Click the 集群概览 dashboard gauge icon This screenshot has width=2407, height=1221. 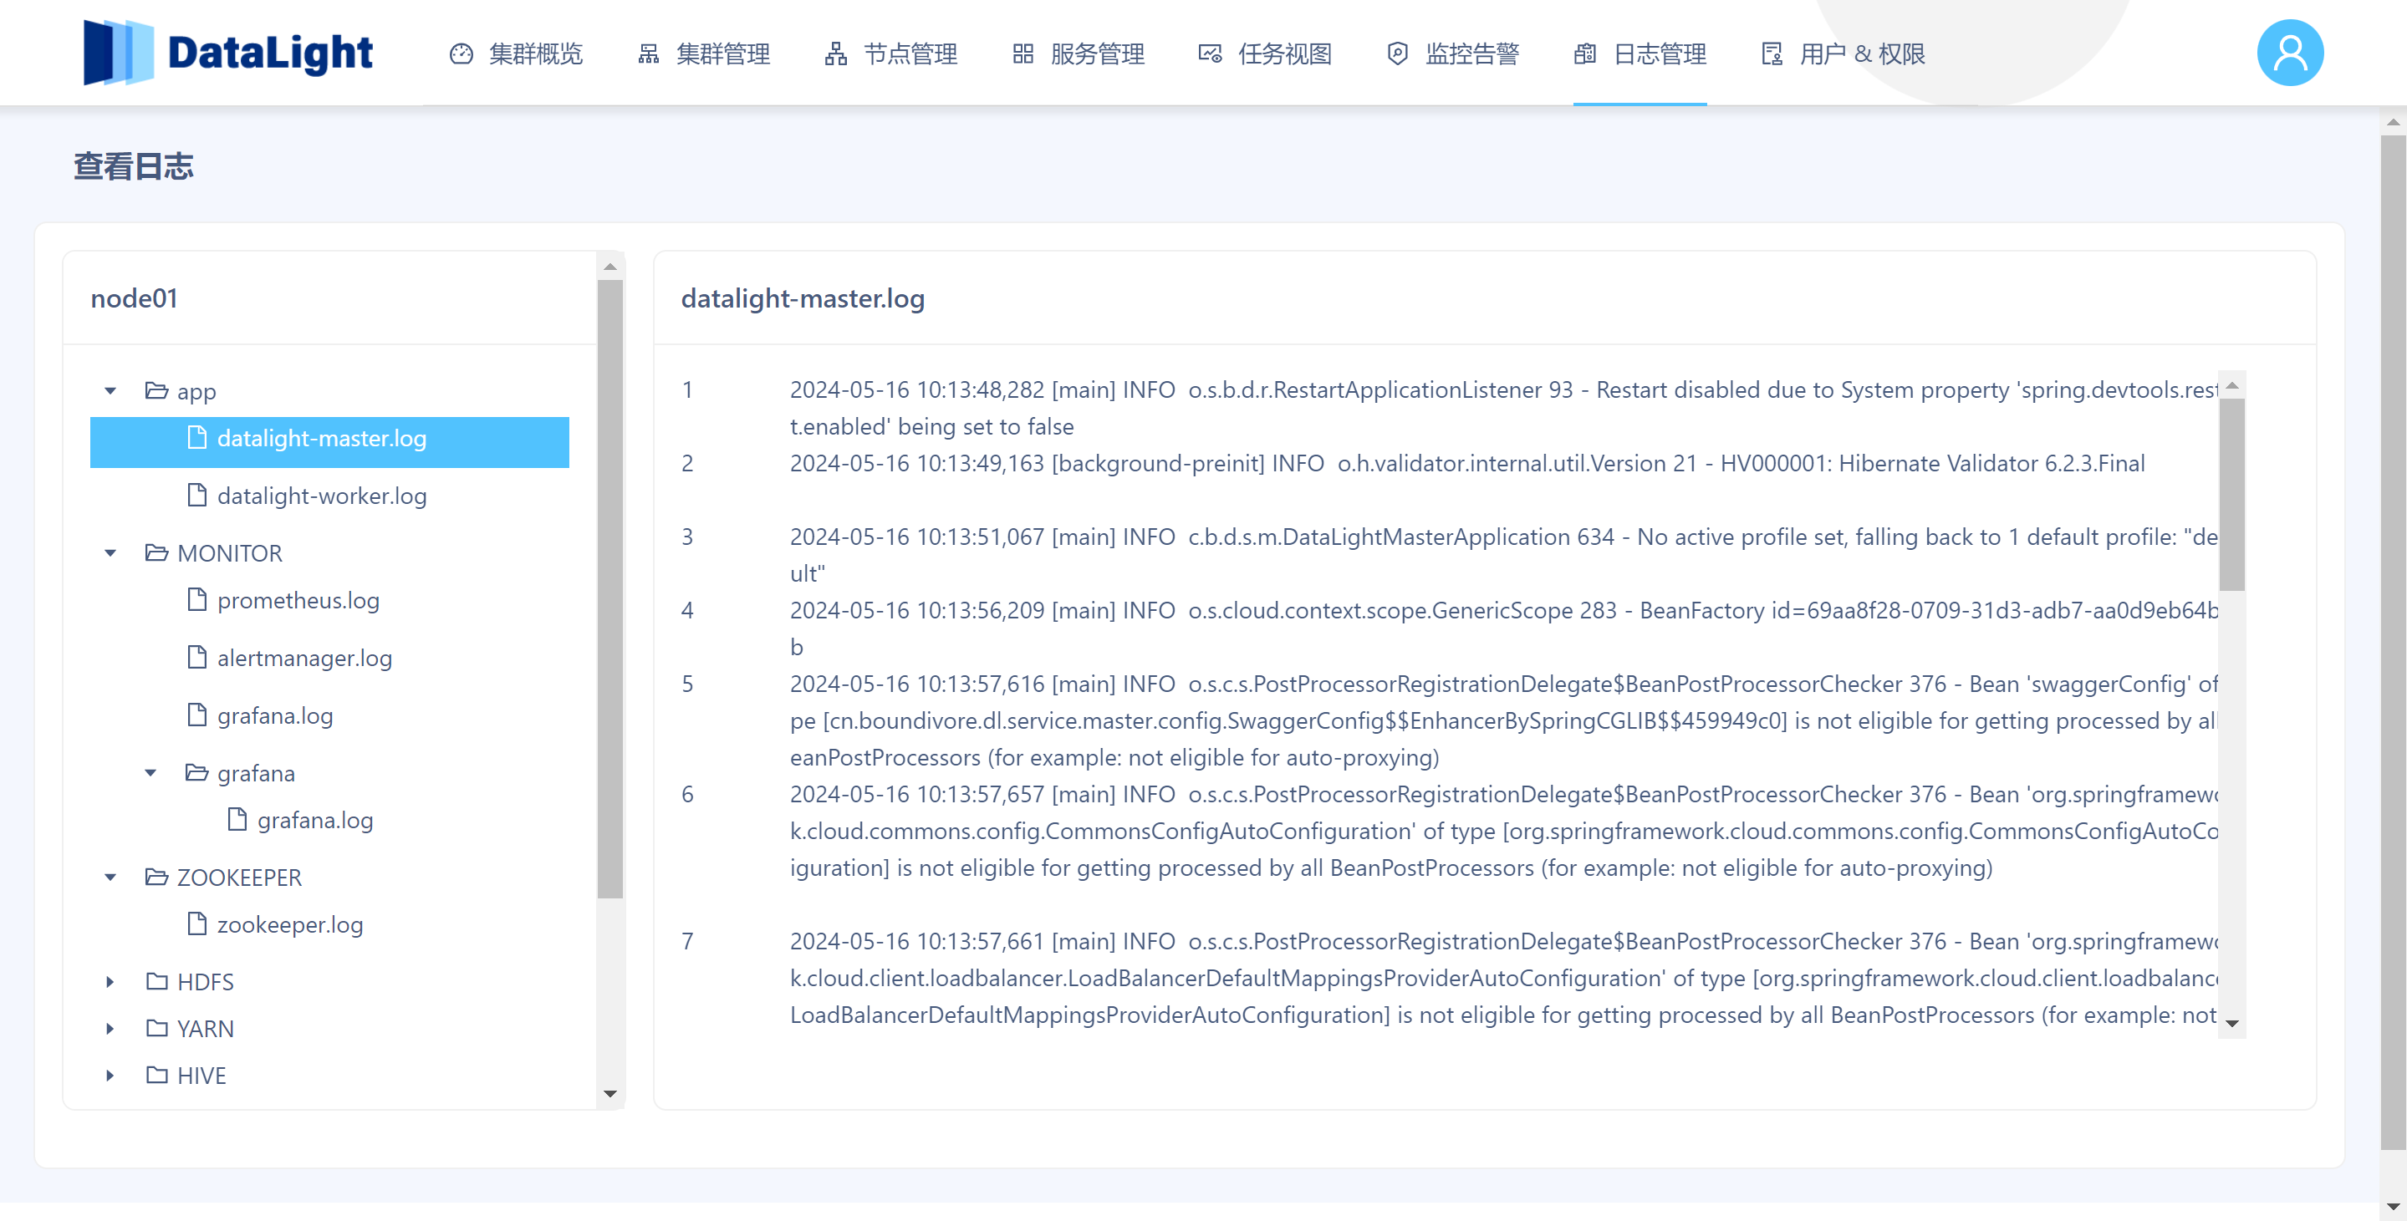point(461,54)
